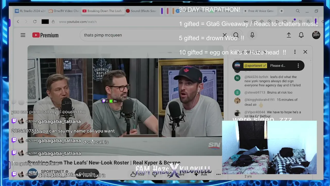Screen dimensions: 330x186
Task: Run search with the magnifier button
Action: pyautogui.click(x=236, y=35)
